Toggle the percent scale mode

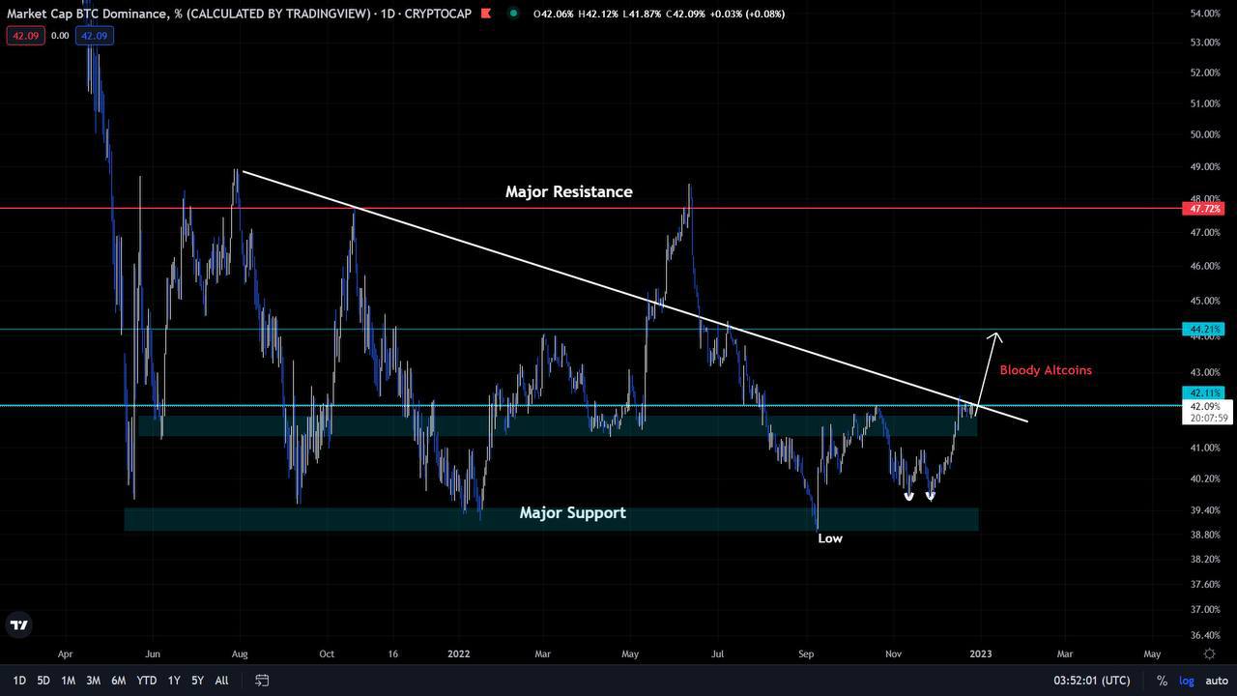pos(1162,681)
